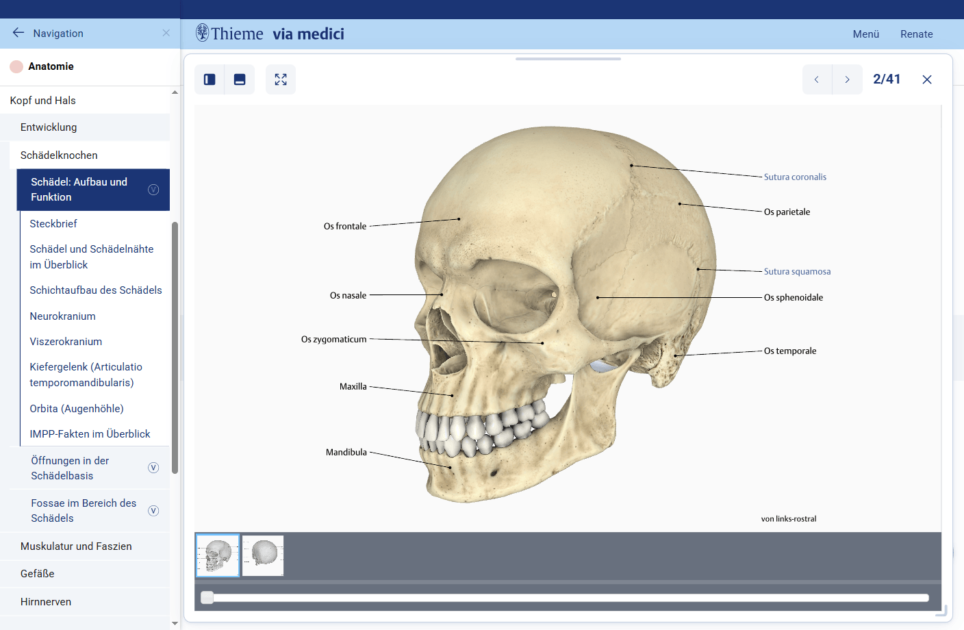964x630 pixels.
Task: Expand Öffnungen in der Schädelbasis chevron
Action: click(153, 468)
